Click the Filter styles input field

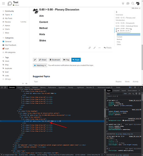pyautogui.click(x=115, y=94)
